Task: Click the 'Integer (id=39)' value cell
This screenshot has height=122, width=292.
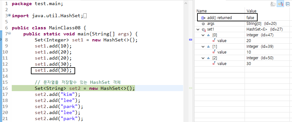Action: click(260, 47)
